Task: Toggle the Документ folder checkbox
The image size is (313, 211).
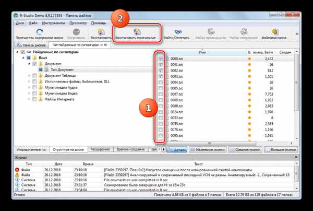Action: [34, 64]
